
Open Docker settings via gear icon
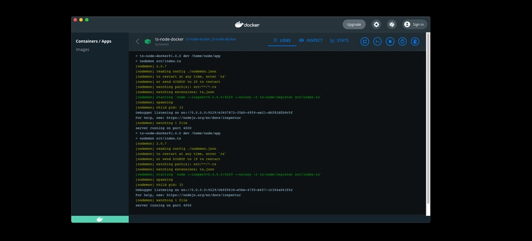click(376, 25)
